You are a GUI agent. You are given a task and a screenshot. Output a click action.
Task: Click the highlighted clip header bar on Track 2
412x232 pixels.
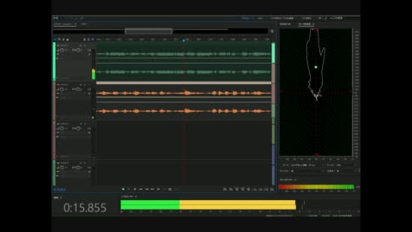tap(184, 83)
